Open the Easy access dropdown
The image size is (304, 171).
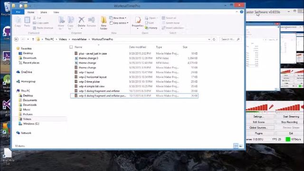pos(119,23)
